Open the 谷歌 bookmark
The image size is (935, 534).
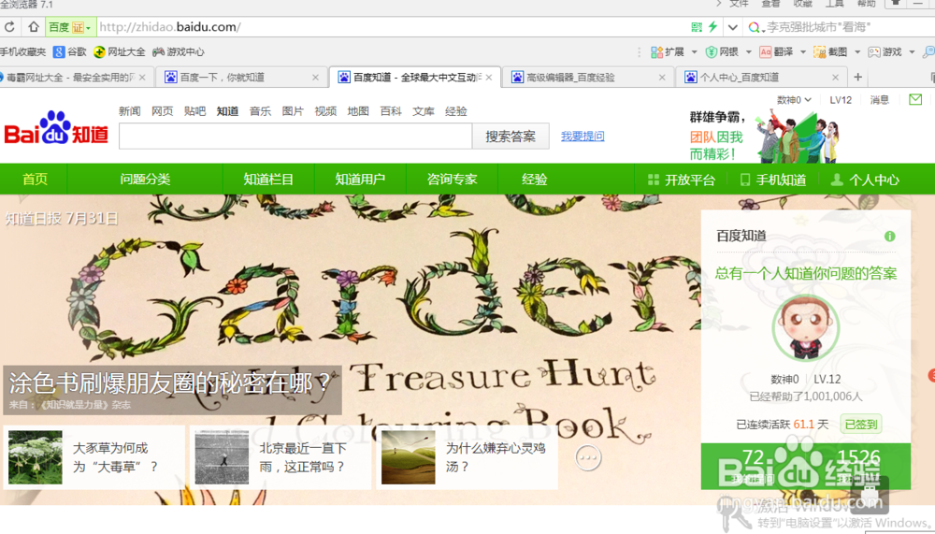pyautogui.click(x=70, y=52)
